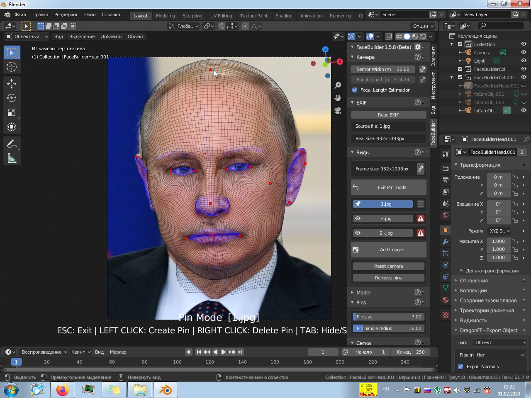Viewport: 531px width, 398px height.
Task: Click the zoom magnifier icon in viewport
Action: [x=338, y=85]
